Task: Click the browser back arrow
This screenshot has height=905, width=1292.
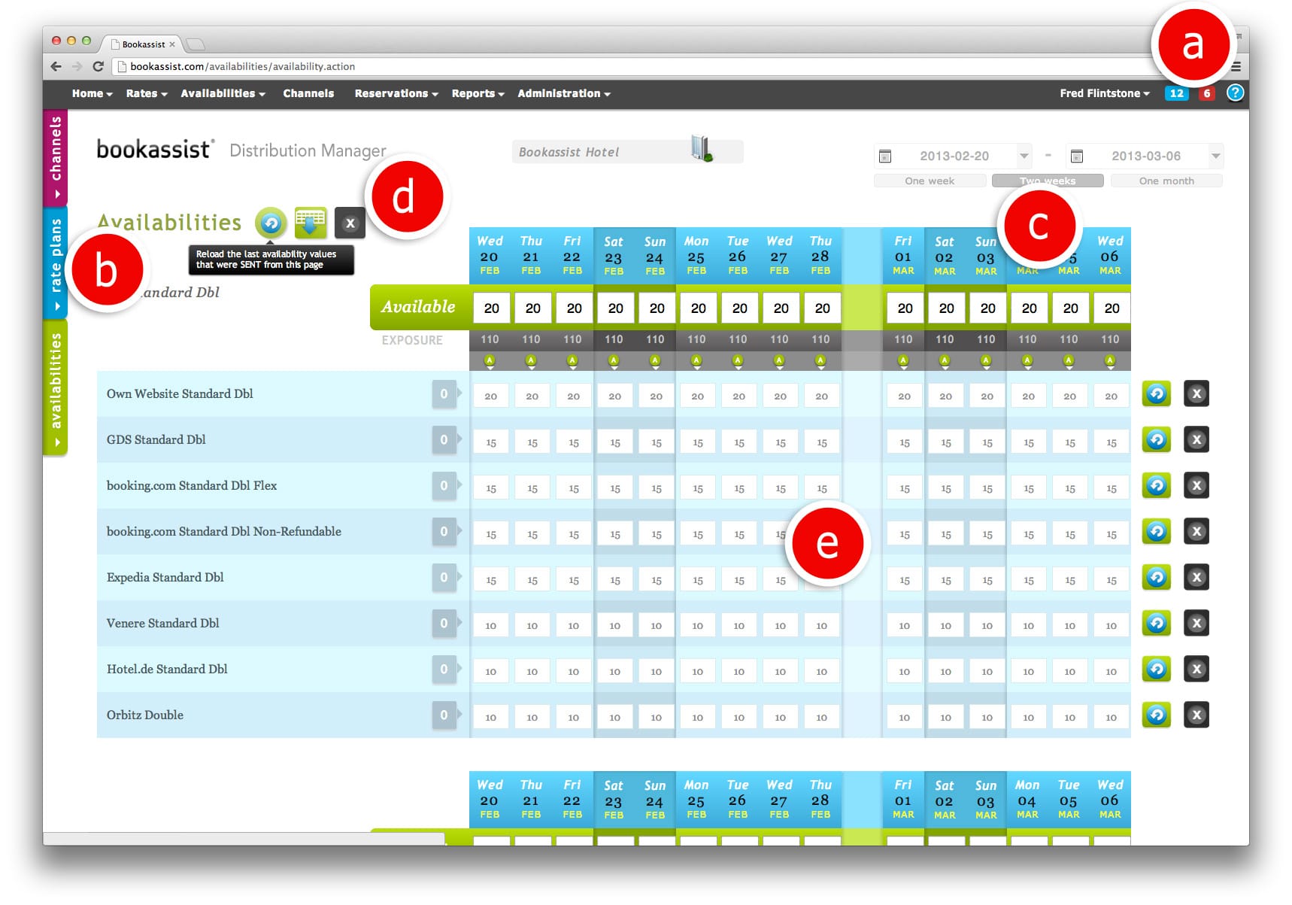Action: coord(56,66)
